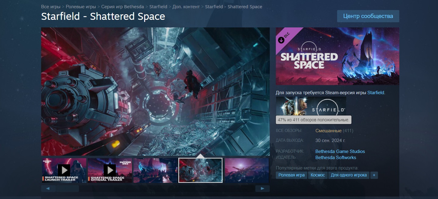Select the 'Для одного игрока' tag
The height and width of the screenshot is (199, 438).
349,175
